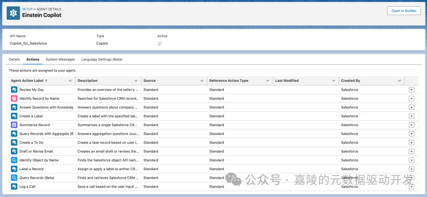427x197 pixels.
Task: Open row menu for Draft or Revise Email
Action: [x=412, y=152]
